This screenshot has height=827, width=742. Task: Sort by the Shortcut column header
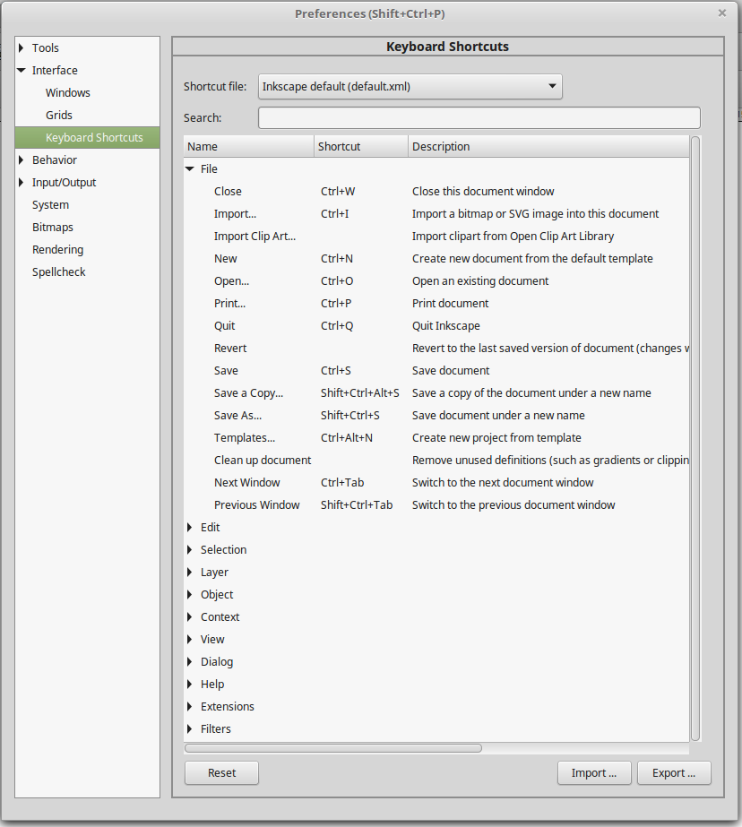361,147
